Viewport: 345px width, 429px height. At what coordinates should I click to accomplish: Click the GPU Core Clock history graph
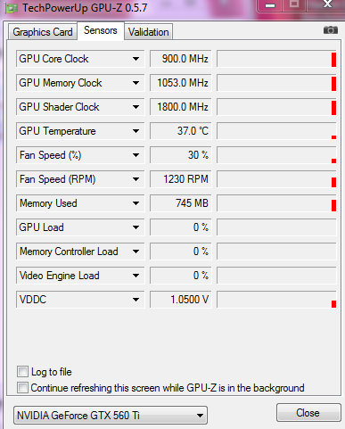pos(276,59)
